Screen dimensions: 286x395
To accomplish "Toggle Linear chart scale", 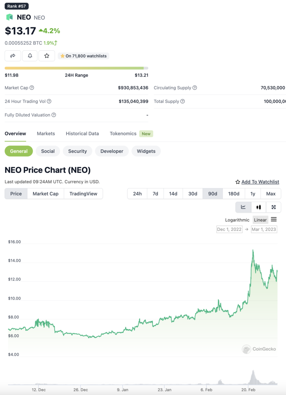I will [x=260, y=220].
